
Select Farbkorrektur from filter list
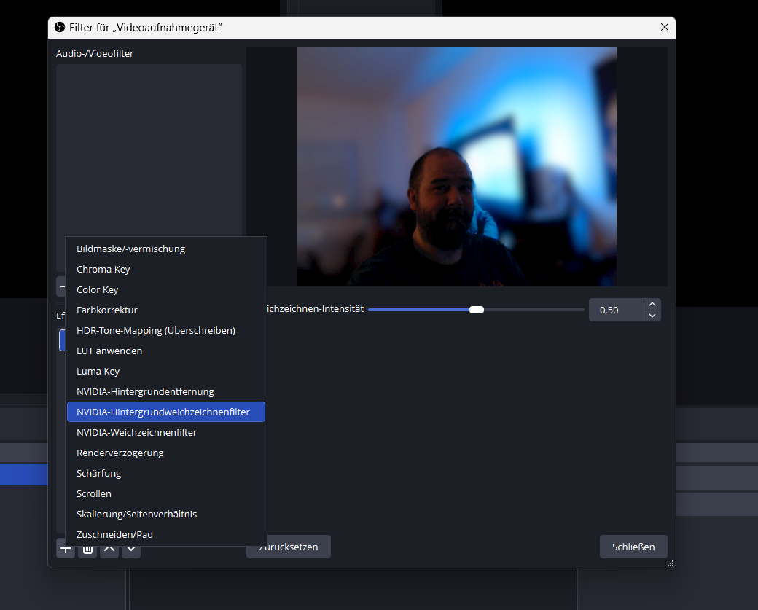click(107, 310)
